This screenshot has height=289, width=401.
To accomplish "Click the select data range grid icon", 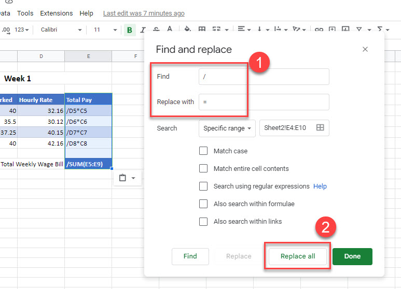I will (320, 128).
